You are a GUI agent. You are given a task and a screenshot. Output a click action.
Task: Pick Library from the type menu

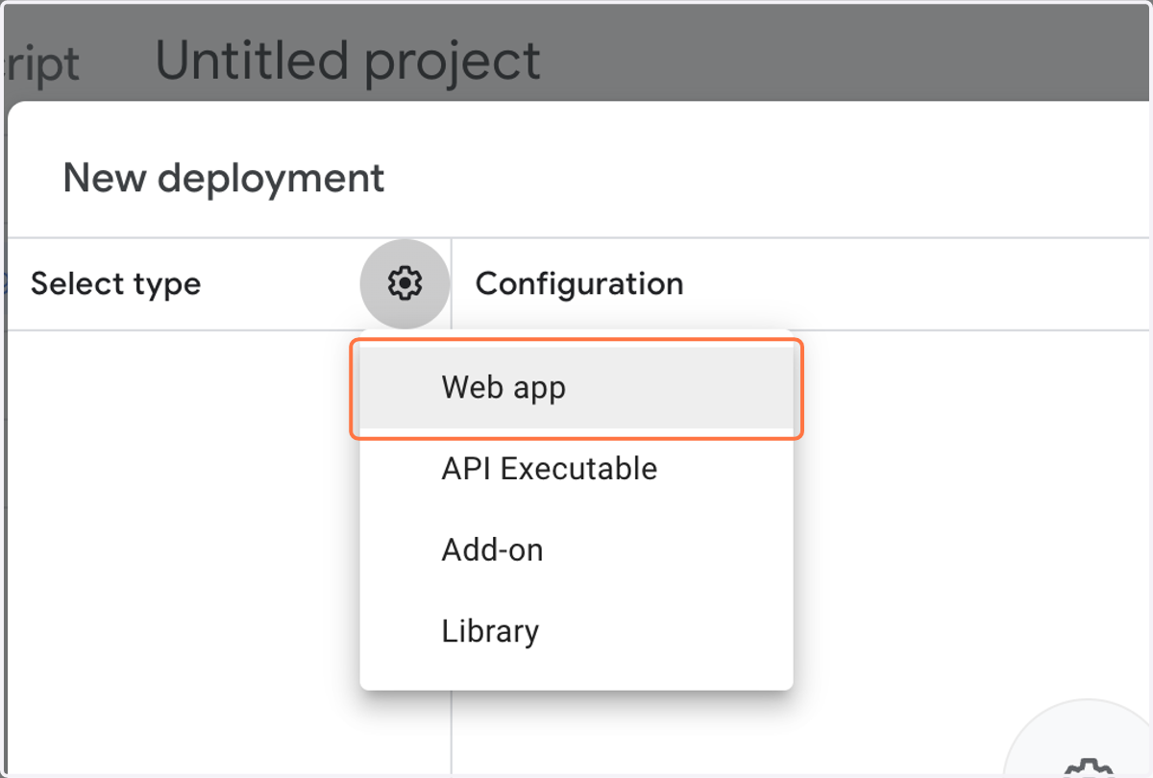[x=576, y=631]
